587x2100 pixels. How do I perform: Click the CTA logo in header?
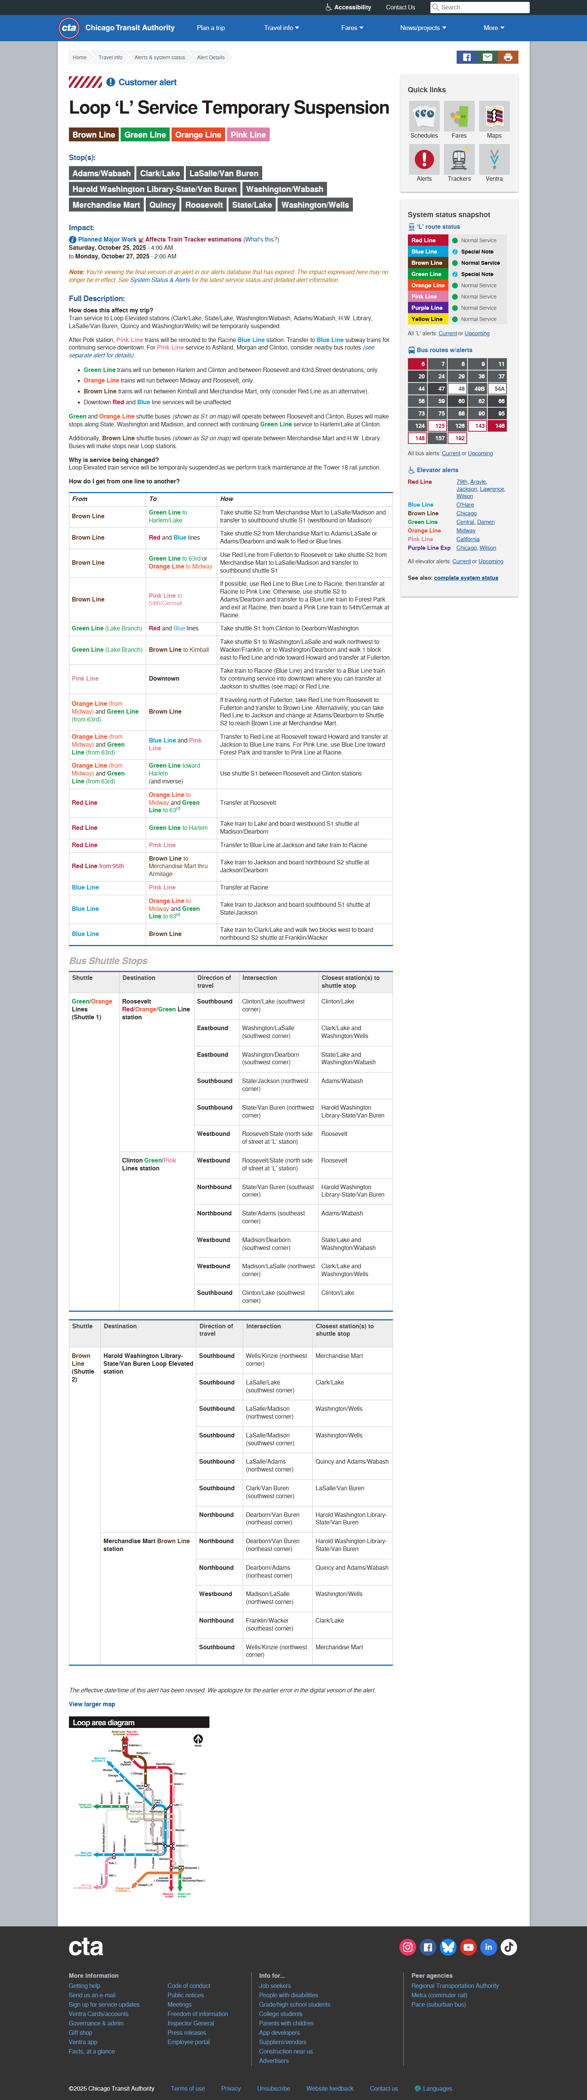click(x=69, y=28)
